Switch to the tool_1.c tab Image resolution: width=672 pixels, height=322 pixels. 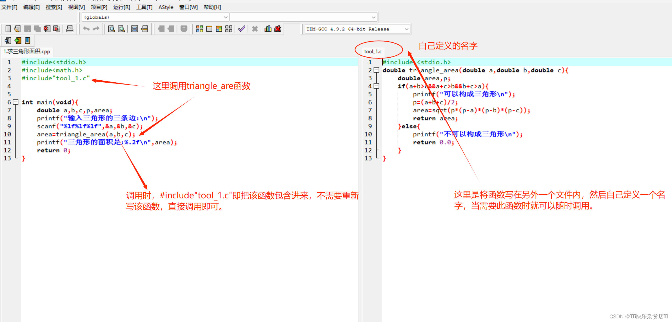373,51
